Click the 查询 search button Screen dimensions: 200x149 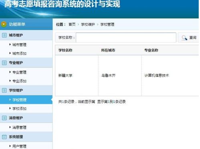(x=189, y=38)
